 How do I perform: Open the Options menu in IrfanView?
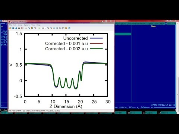[27, 25]
